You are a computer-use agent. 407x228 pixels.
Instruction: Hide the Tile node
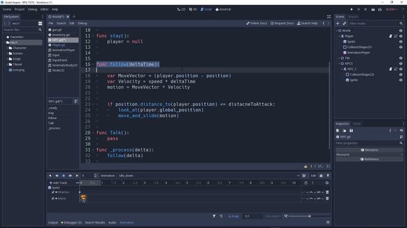click(401, 58)
